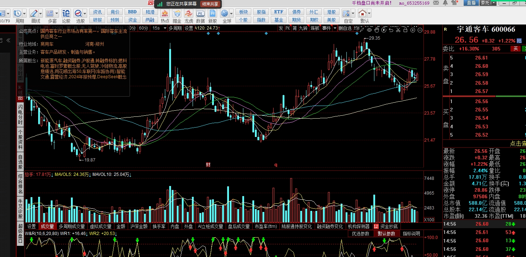The height and width of the screenshot is (257, 526).
Task: Open the 多窗 multi-window tool
Action: click(x=50, y=14)
